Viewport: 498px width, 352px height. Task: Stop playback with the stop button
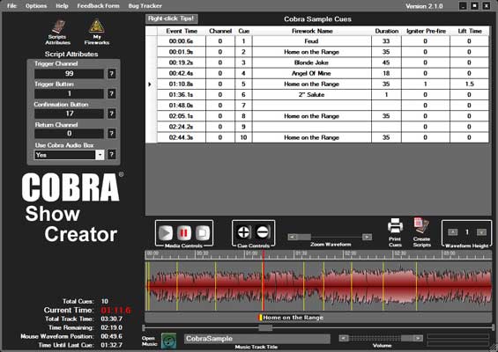click(x=203, y=233)
